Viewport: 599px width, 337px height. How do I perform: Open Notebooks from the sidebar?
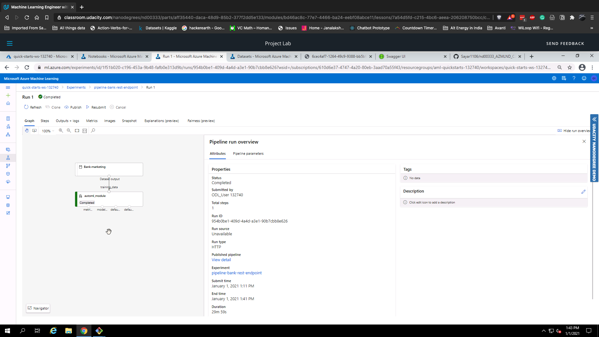(x=8, y=119)
